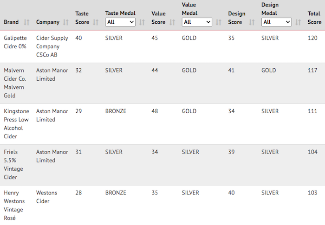325x225 pixels.
Task: Select the Galipette Cidre 0% row
Action: [x=162, y=46]
